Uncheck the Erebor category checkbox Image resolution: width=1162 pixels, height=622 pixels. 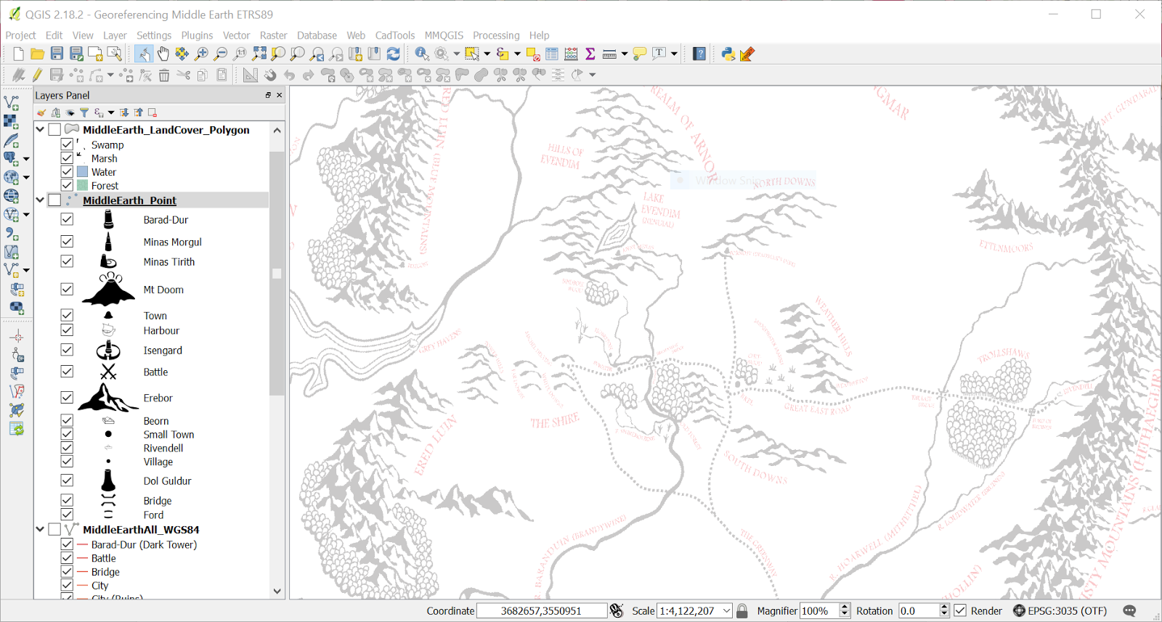click(x=67, y=398)
